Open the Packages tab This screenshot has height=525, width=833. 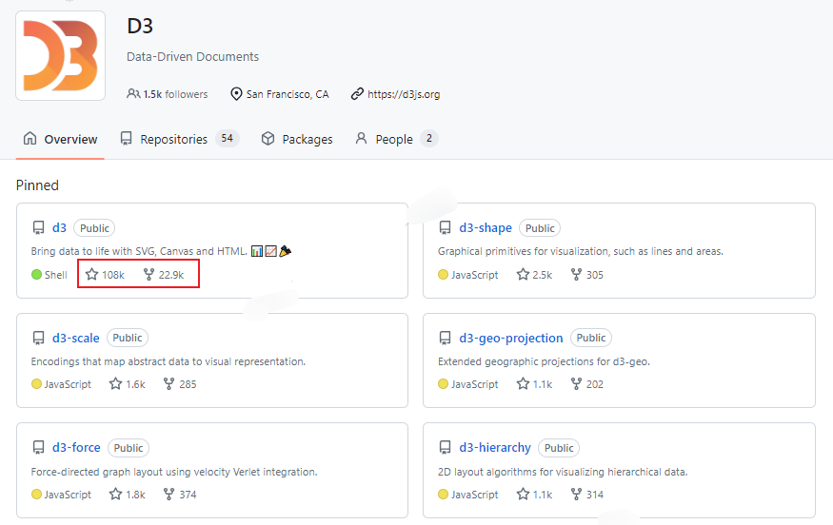(x=297, y=139)
